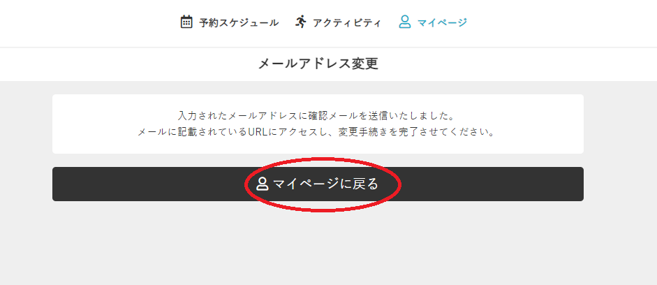
Task: Click the メールアドレス変更 page heading
Action: 318,64
